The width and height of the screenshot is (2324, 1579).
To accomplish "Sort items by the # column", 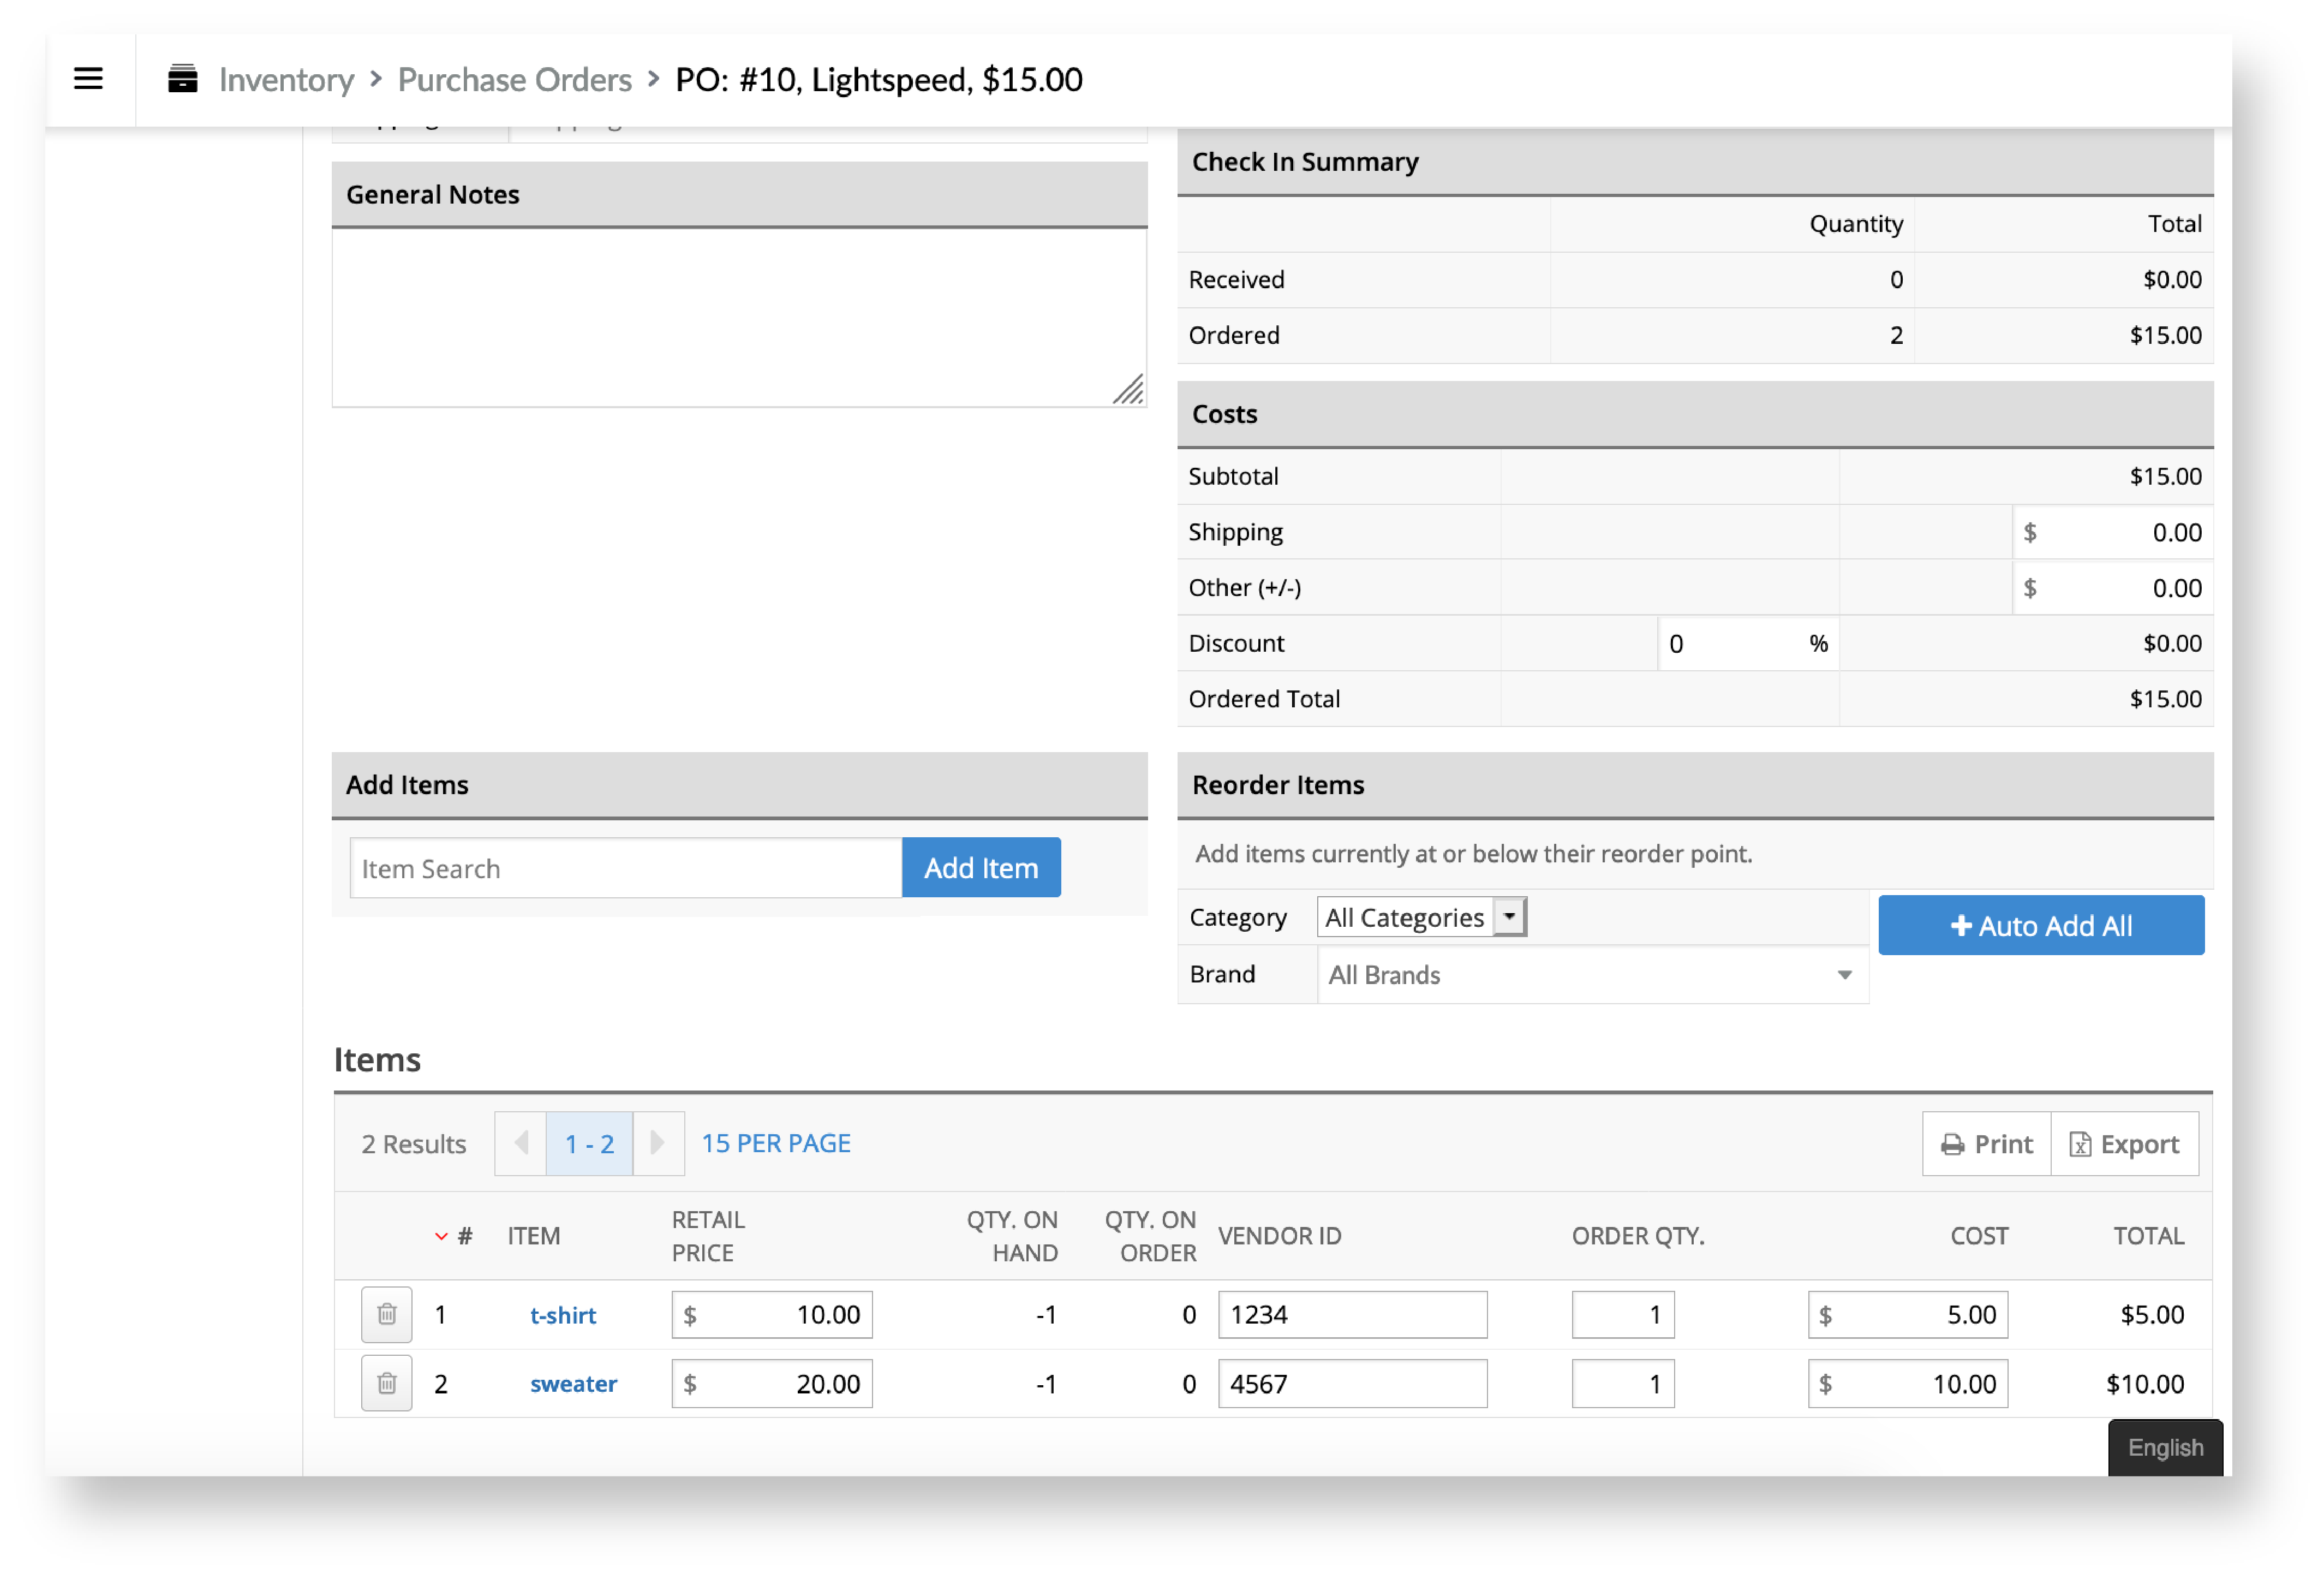I will 454,1236.
